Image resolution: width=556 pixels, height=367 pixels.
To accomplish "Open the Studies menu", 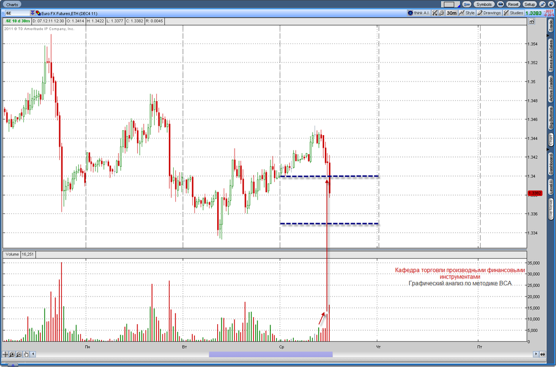I will [513, 13].
